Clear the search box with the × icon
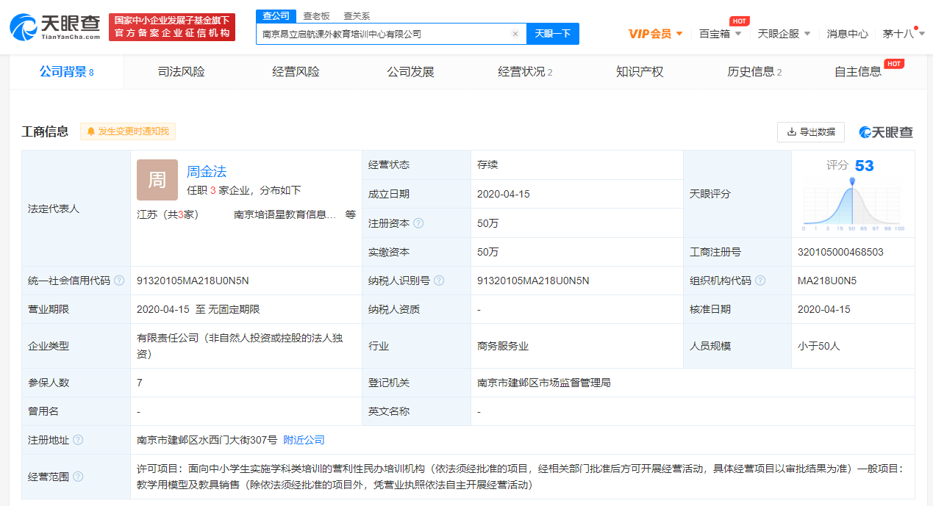 (515, 34)
